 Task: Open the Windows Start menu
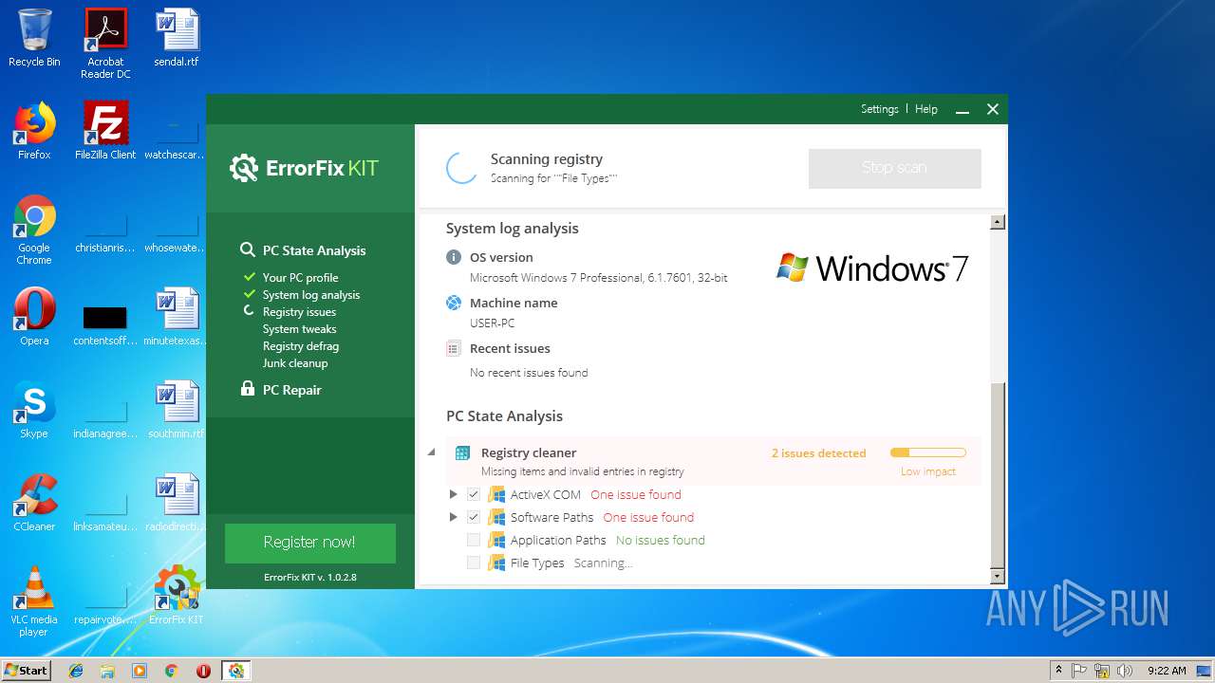pyautogui.click(x=26, y=671)
